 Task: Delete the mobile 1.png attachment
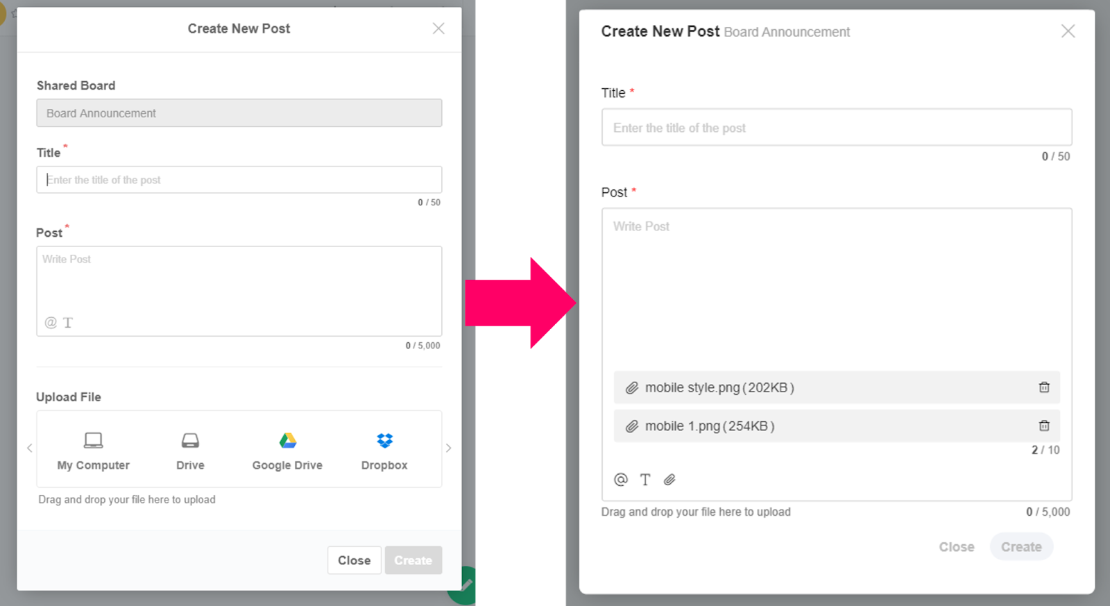(1044, 426)
